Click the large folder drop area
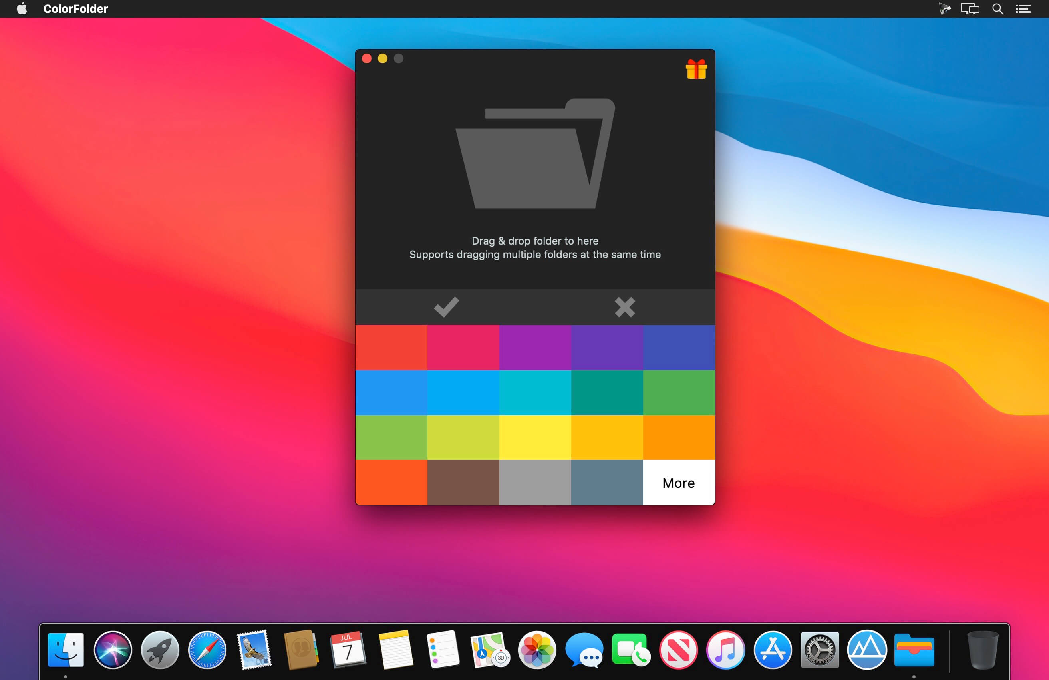Image resolution: width=1049 pixels, height=680 pixels. 534,154
